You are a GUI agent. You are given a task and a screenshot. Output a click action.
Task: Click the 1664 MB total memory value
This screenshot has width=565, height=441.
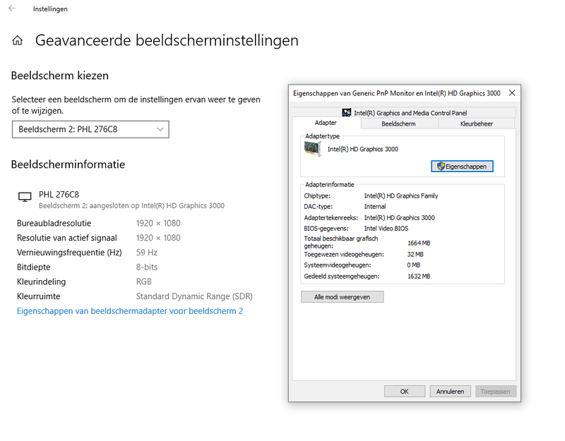pyautogui.click(x=419, y=243)
